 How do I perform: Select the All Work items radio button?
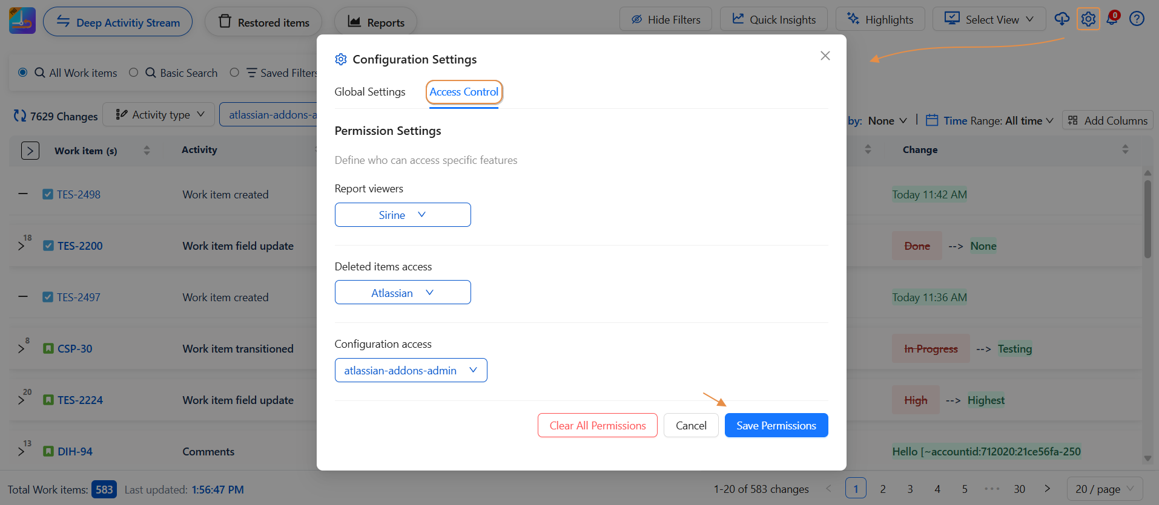(x=23, y=73)
